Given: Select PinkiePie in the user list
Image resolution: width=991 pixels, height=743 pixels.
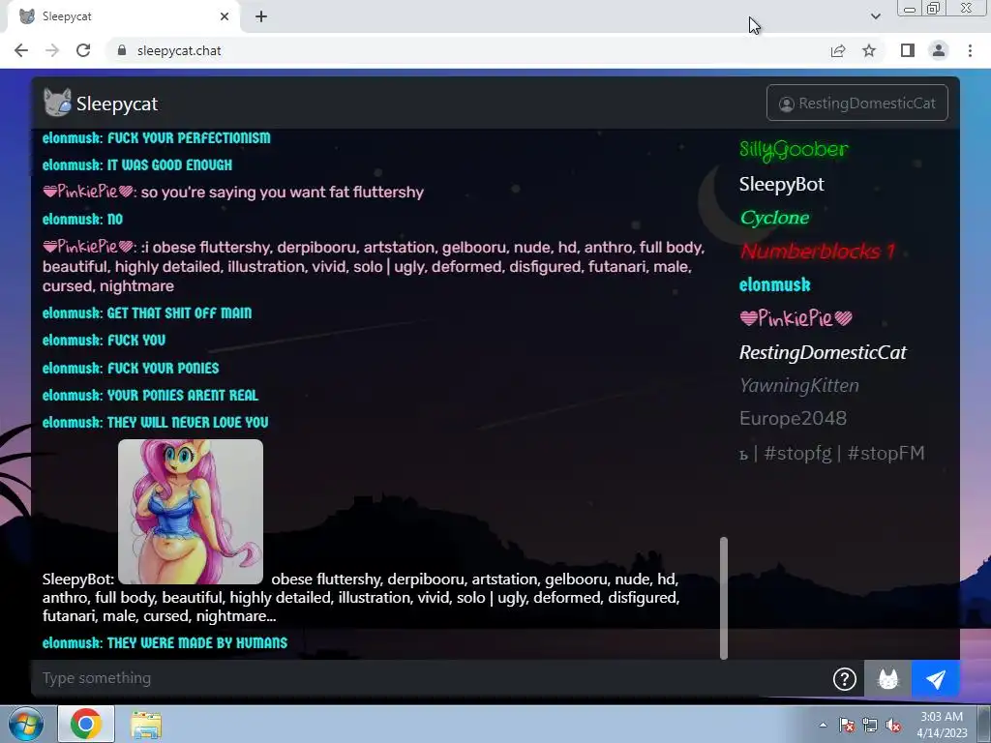Looking at the screenshot, I should 796,318.
